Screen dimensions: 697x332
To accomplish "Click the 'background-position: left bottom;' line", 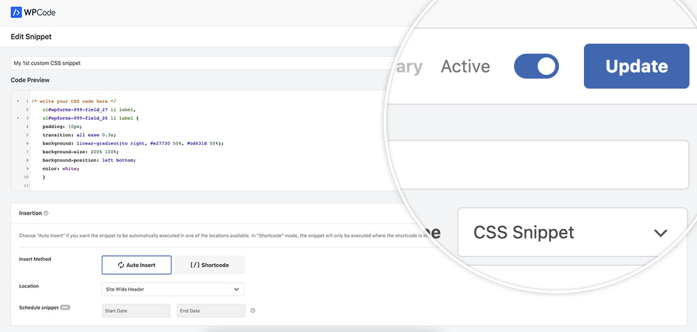I will [x=89, y=160].
